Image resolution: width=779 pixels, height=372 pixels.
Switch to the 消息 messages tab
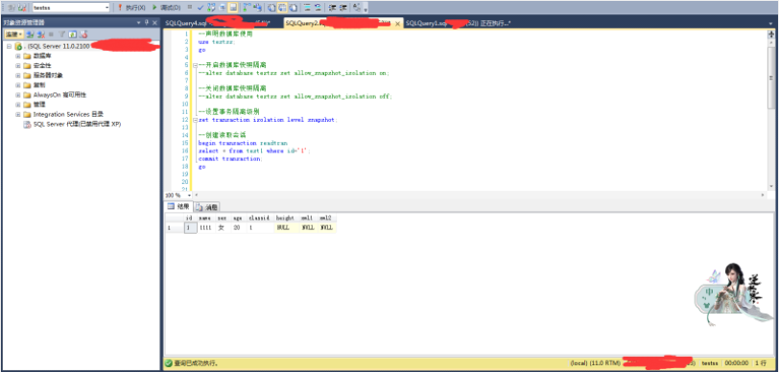coord(206,206)
